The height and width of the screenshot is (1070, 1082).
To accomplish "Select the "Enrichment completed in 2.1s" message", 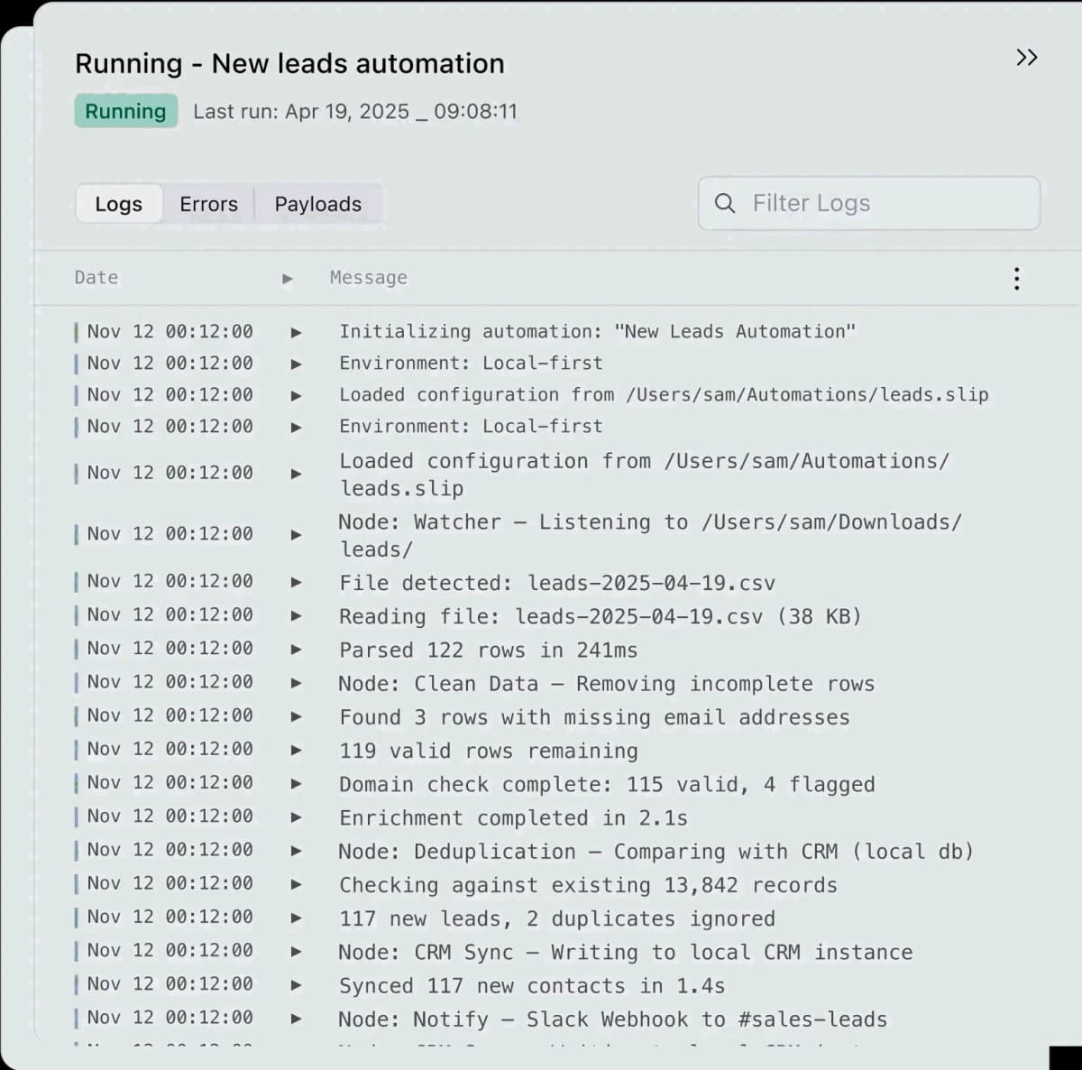I will (513, 818).
